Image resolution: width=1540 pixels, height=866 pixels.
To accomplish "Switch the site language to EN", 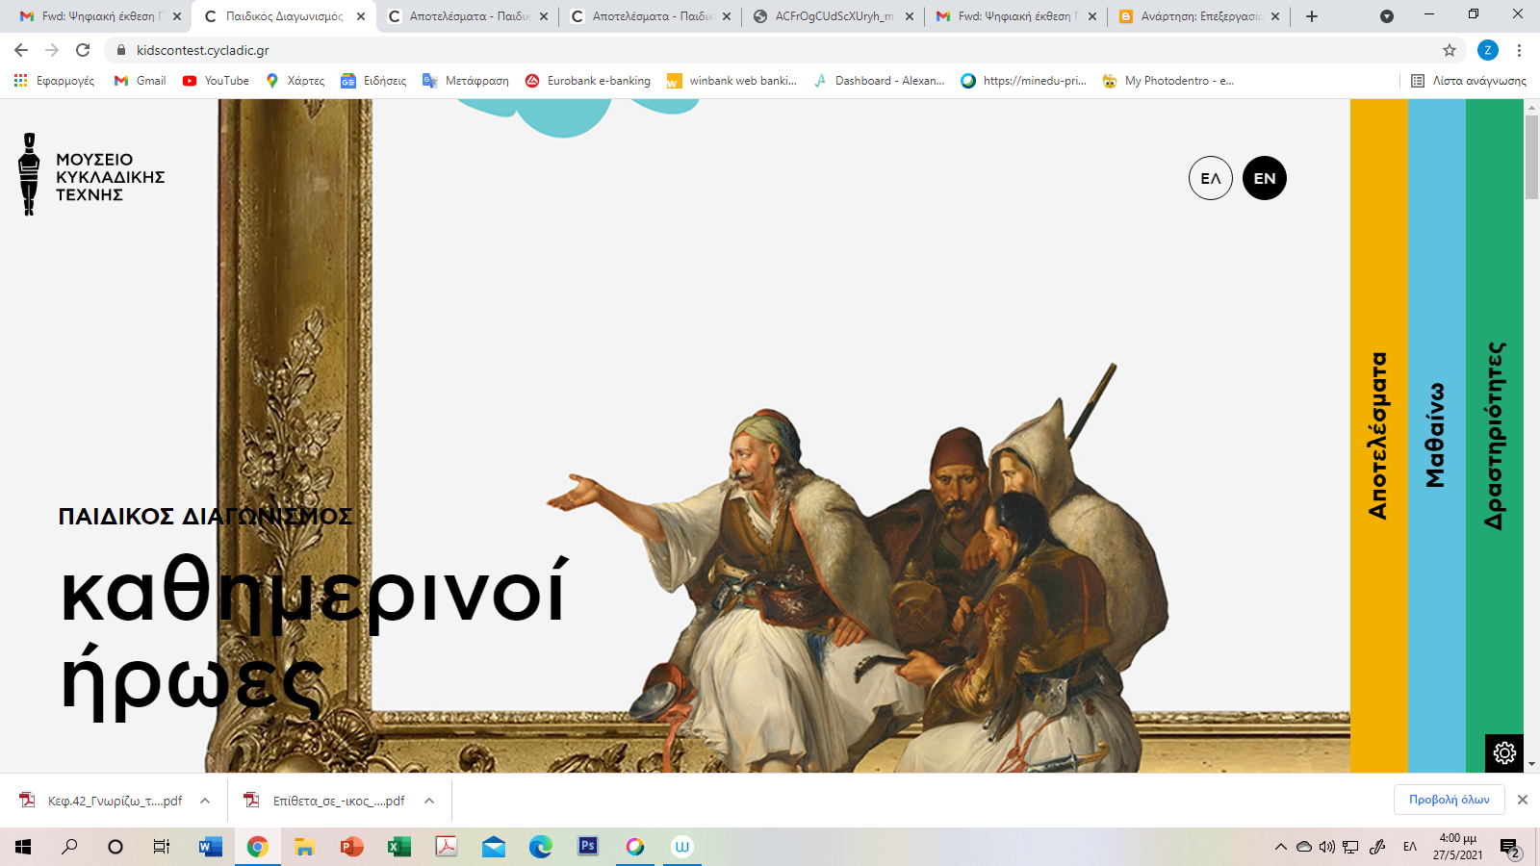I will (x=1265, y=178).
